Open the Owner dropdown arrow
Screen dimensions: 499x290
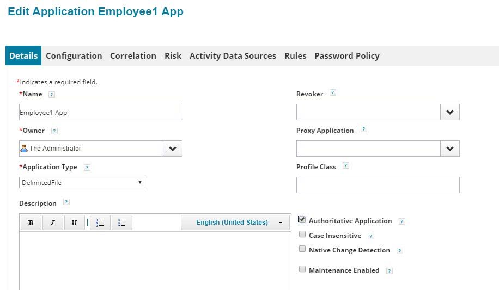tap(173, 149)
